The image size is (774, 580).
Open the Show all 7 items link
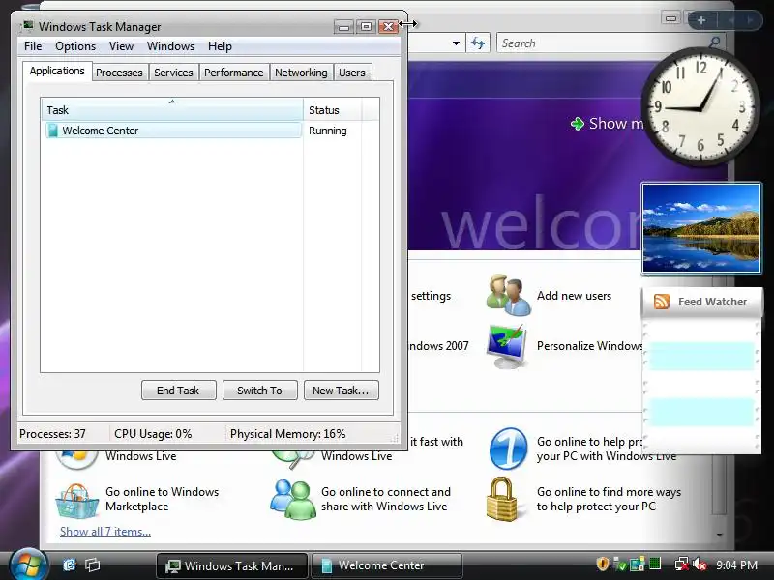[105, 531]
